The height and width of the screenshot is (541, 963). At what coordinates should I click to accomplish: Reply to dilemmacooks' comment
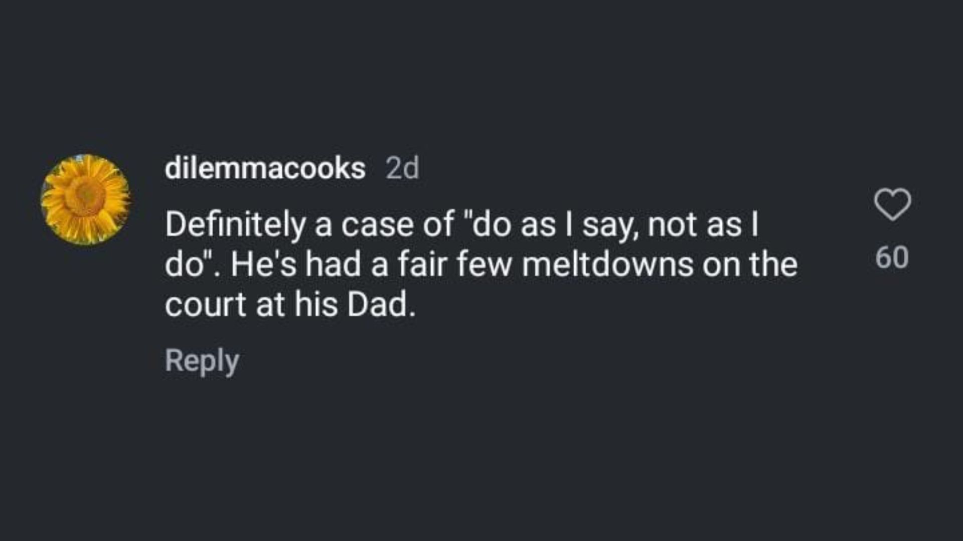point(202,360)
